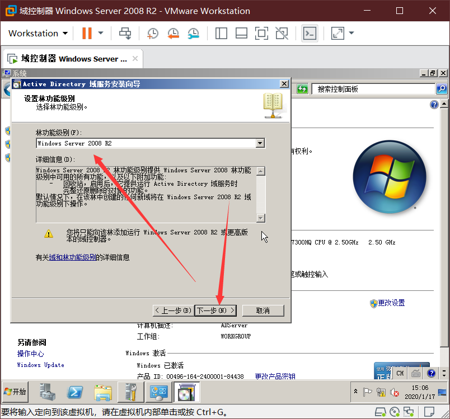Click the green refresh address button

pos(302,89)
